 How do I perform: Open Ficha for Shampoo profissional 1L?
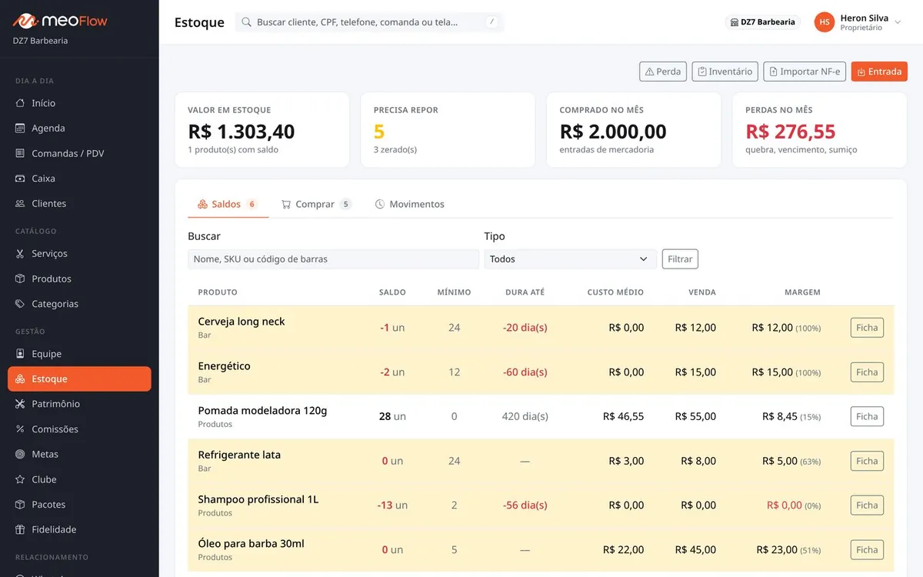[867, 505]
